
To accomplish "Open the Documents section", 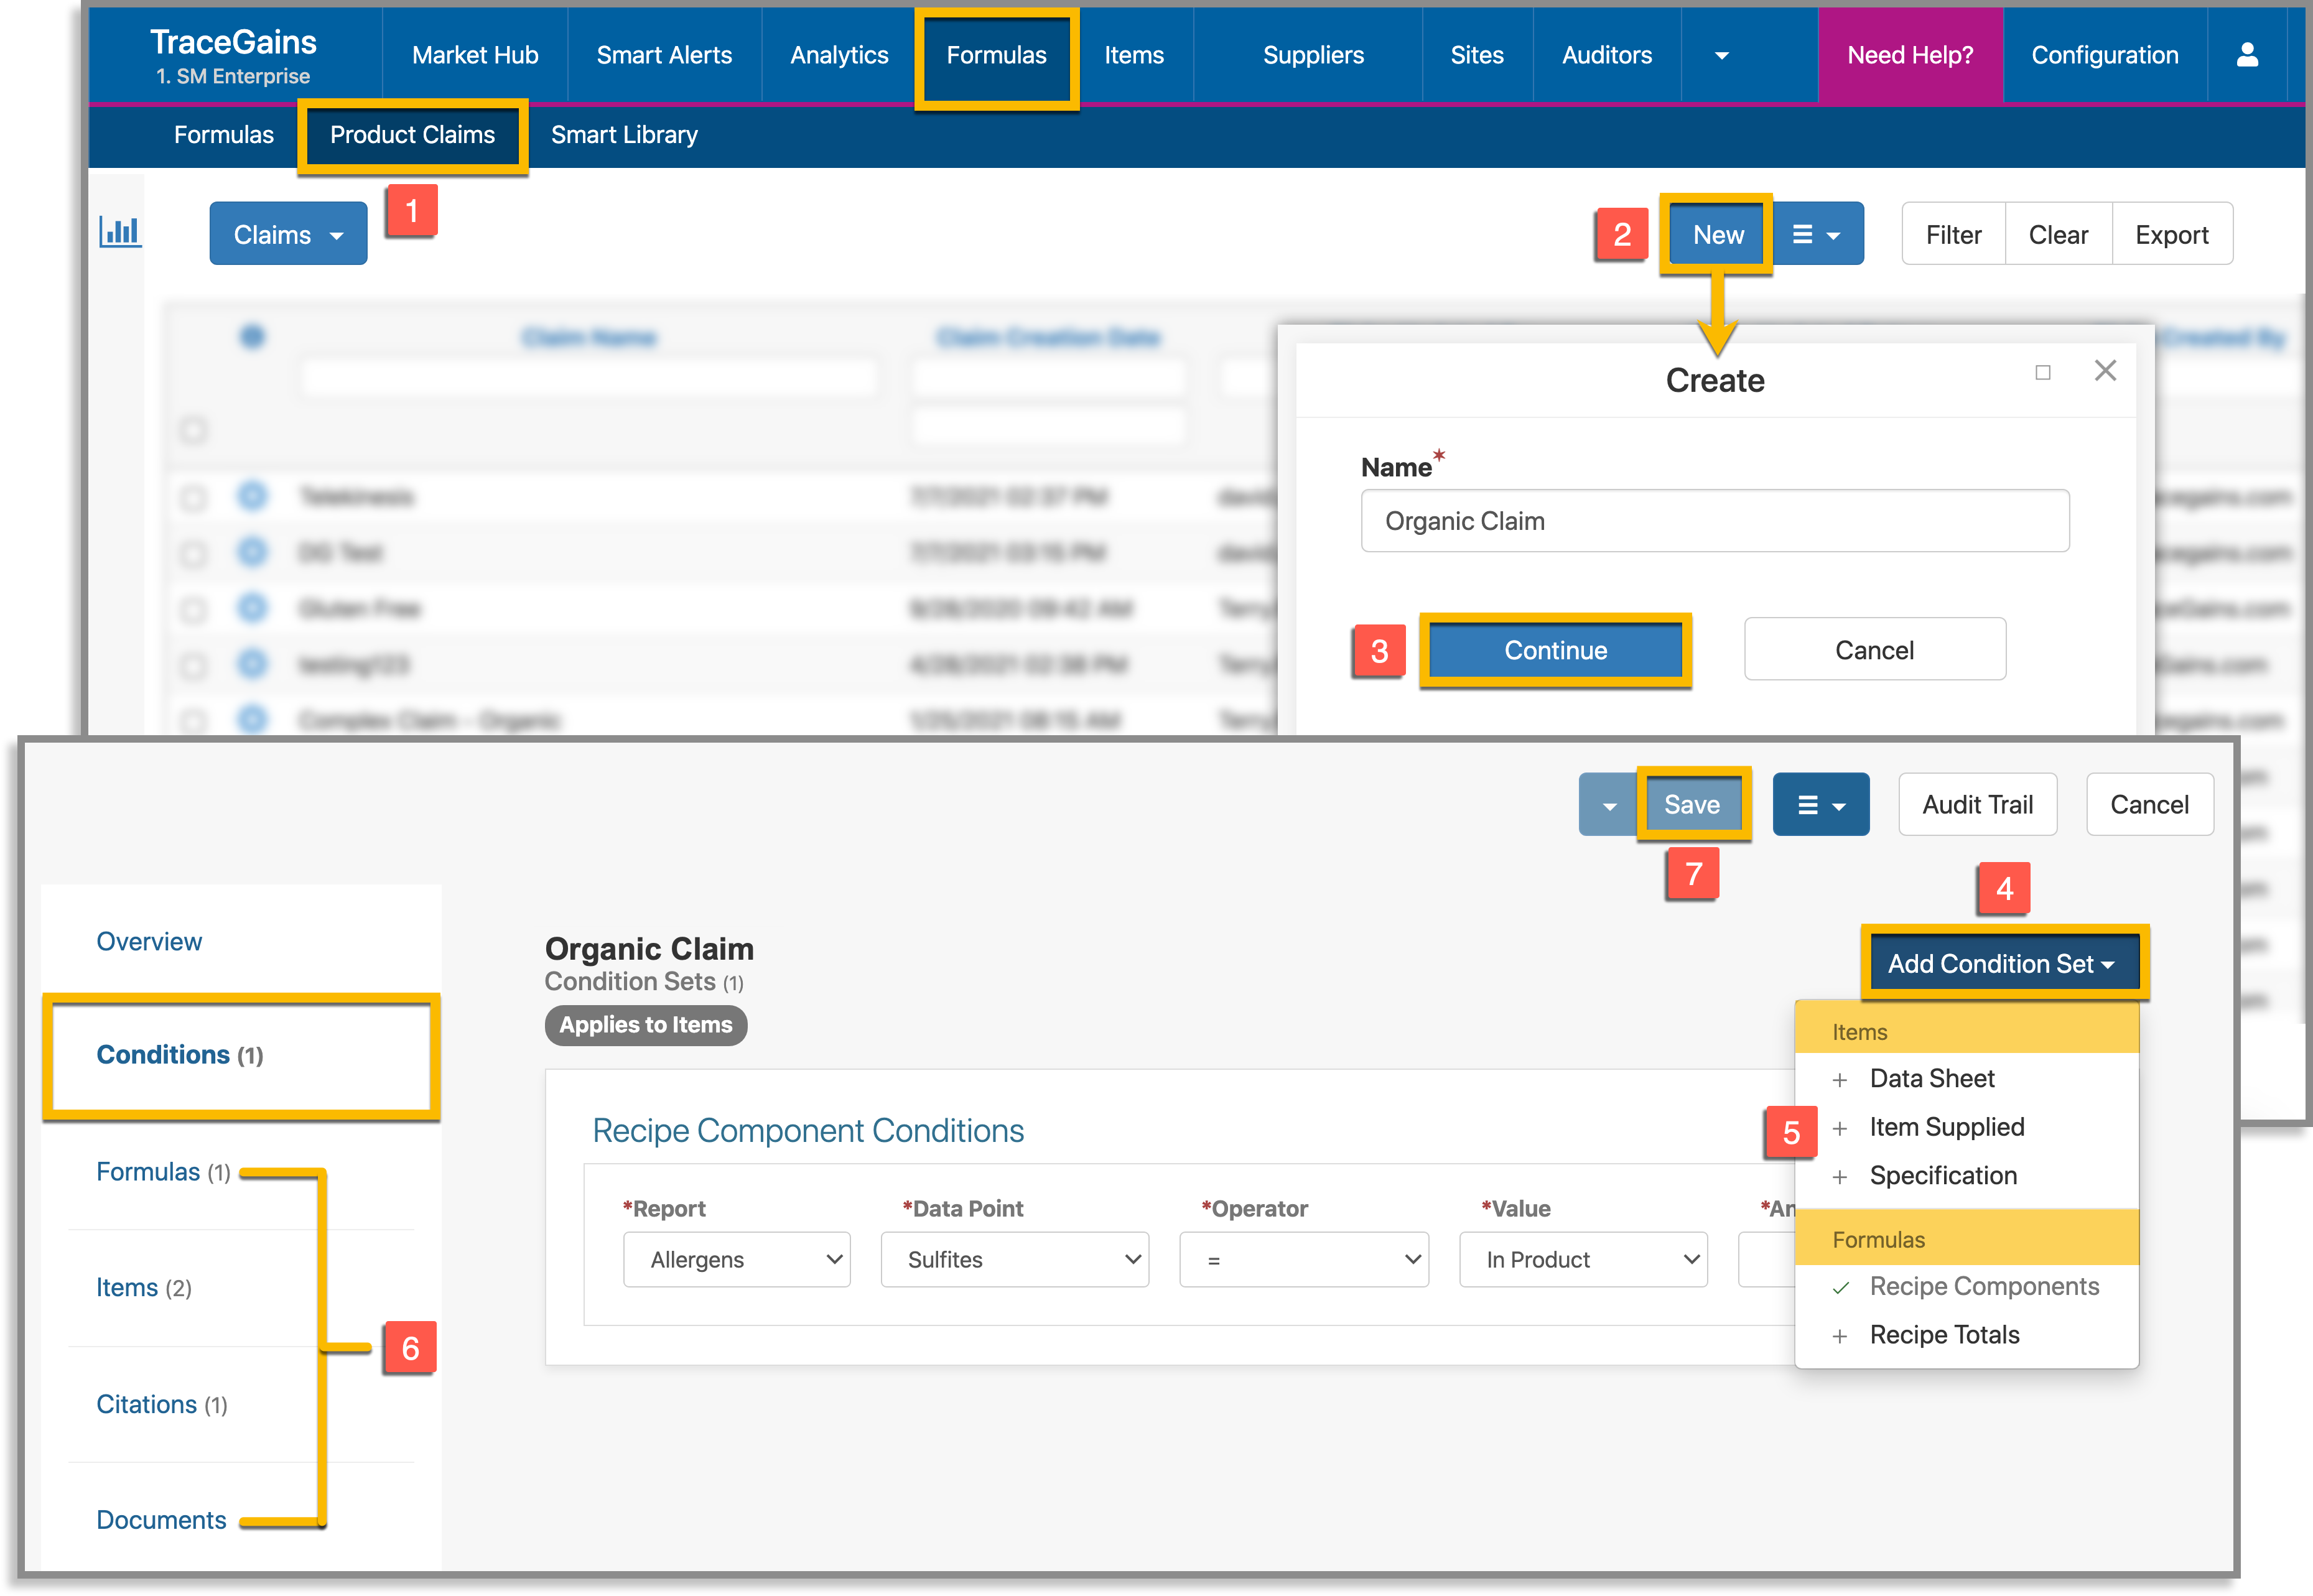I will coord(161,1521).
